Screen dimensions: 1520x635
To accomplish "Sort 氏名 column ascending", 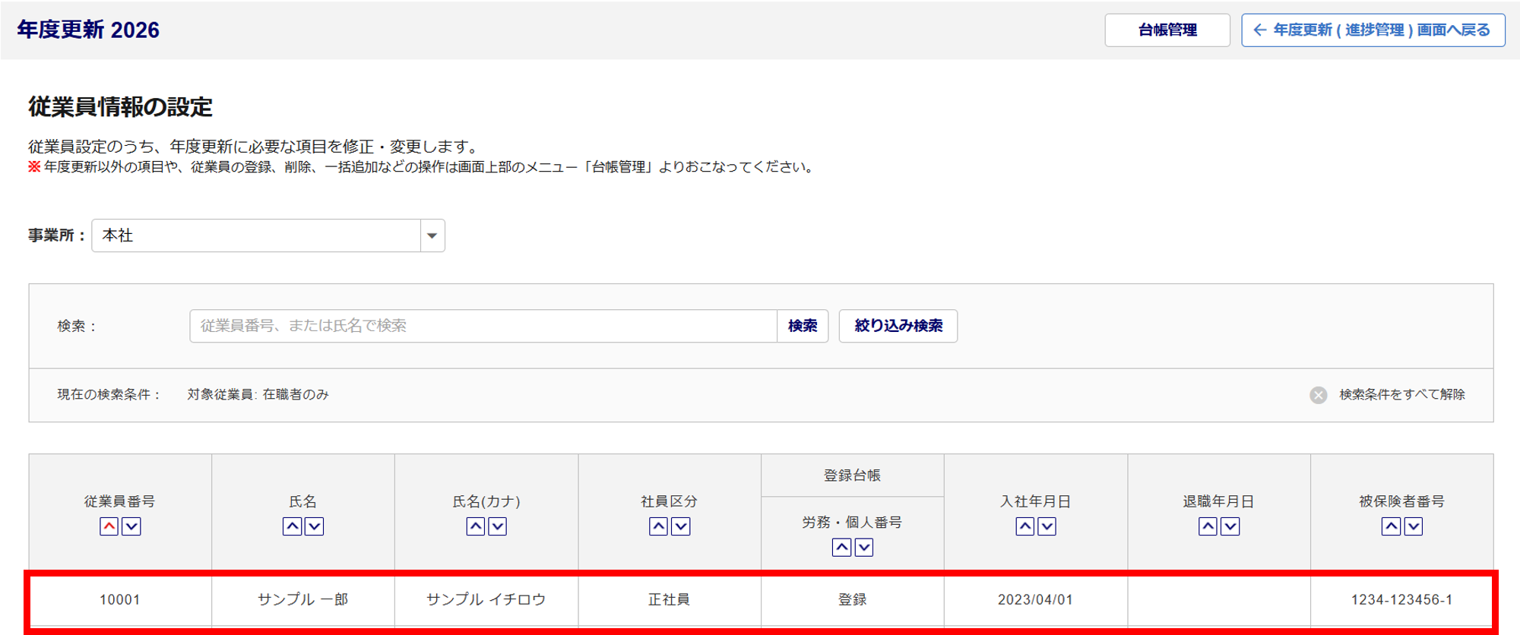I will [x=292, y=526].
